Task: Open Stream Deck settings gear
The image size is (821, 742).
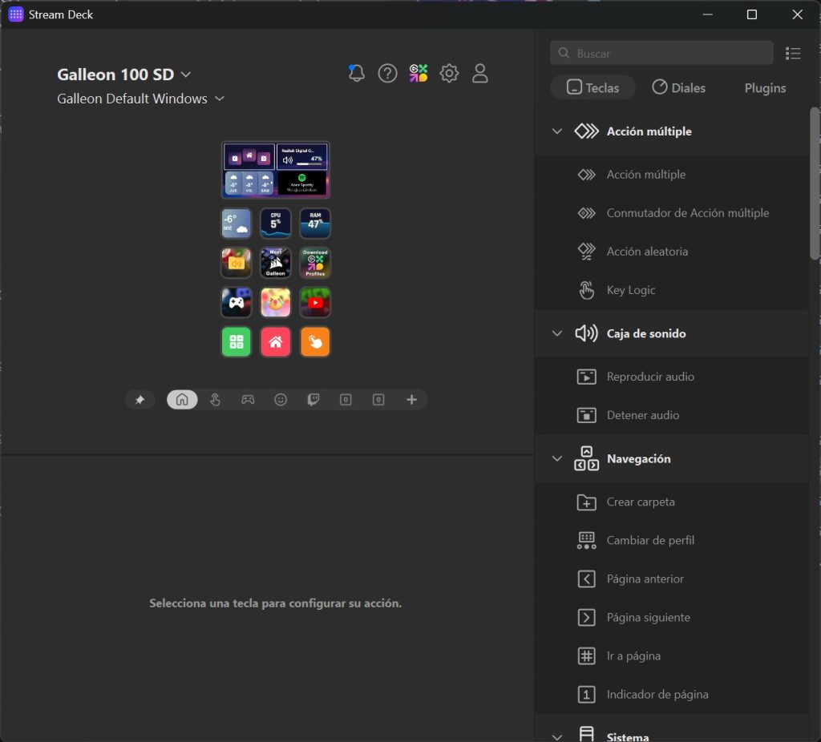Action: (449, 74)
